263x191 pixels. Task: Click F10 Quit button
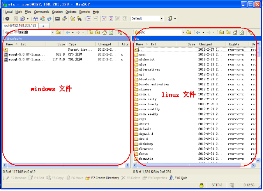178,178
